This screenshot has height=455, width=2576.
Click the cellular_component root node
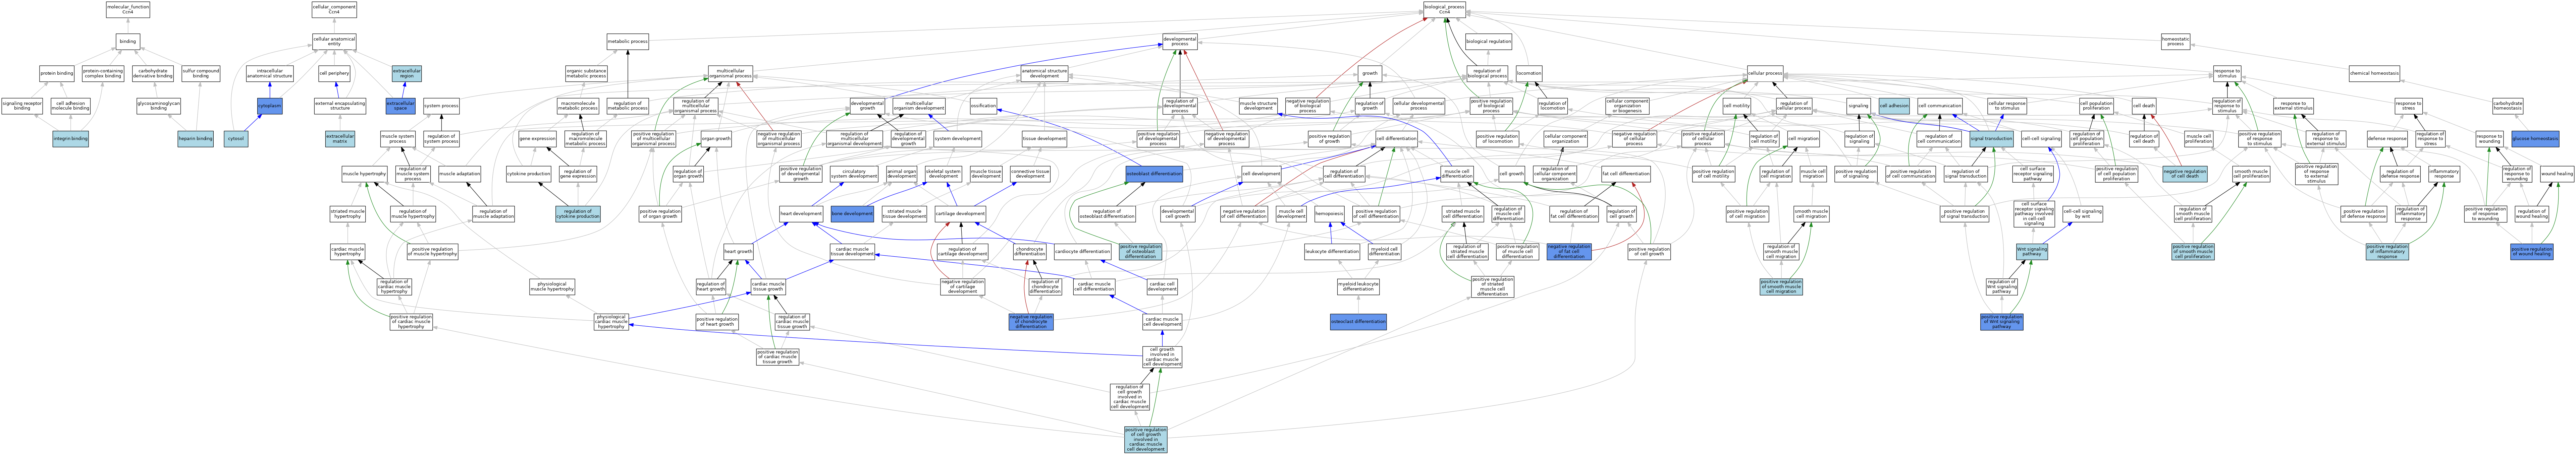coord(334,10)
